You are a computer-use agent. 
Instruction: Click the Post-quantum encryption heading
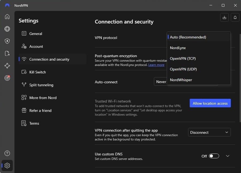116,56
